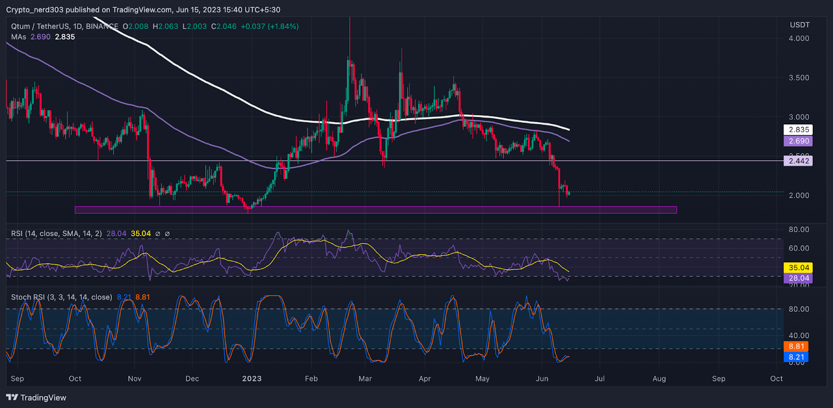This screenshot has width=833, height=408.
Task: Click the 4.000 price axis label
Action: pyautogui.click(x=799, y=39)
